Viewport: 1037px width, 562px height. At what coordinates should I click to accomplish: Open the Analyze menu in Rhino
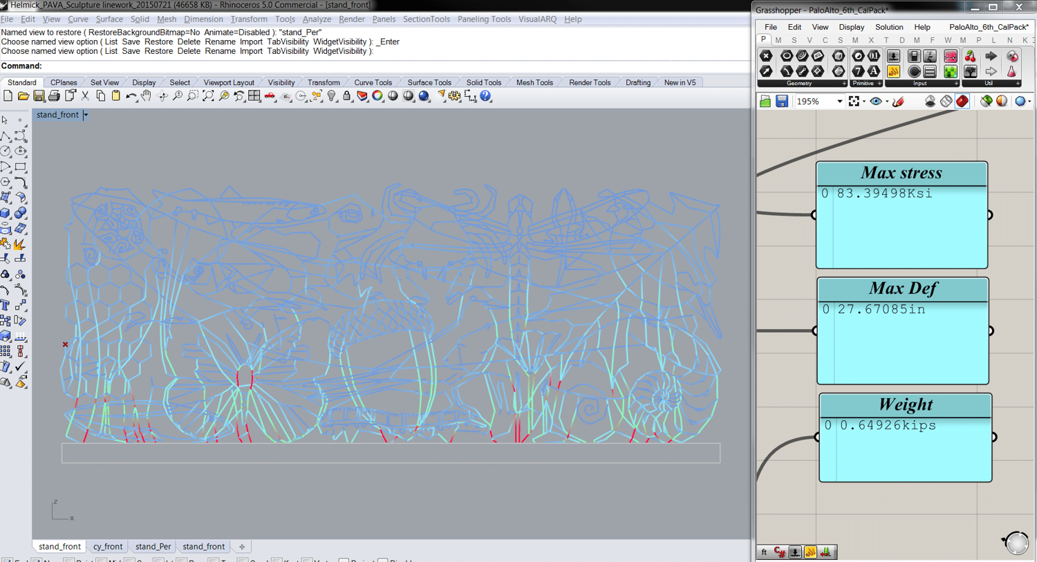316,19
